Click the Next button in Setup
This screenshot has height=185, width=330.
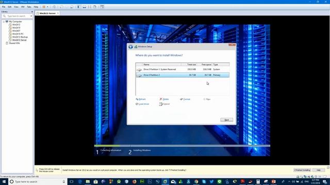[x=227, y=120]
